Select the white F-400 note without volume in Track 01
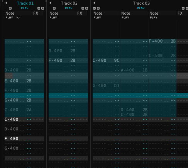 [12, 139]
